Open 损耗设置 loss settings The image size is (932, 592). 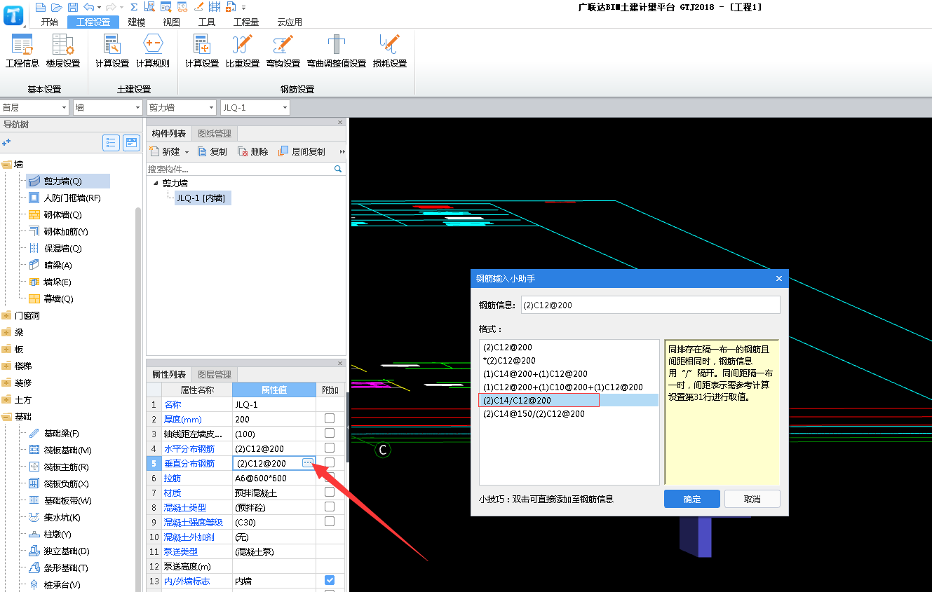(390, 50)
